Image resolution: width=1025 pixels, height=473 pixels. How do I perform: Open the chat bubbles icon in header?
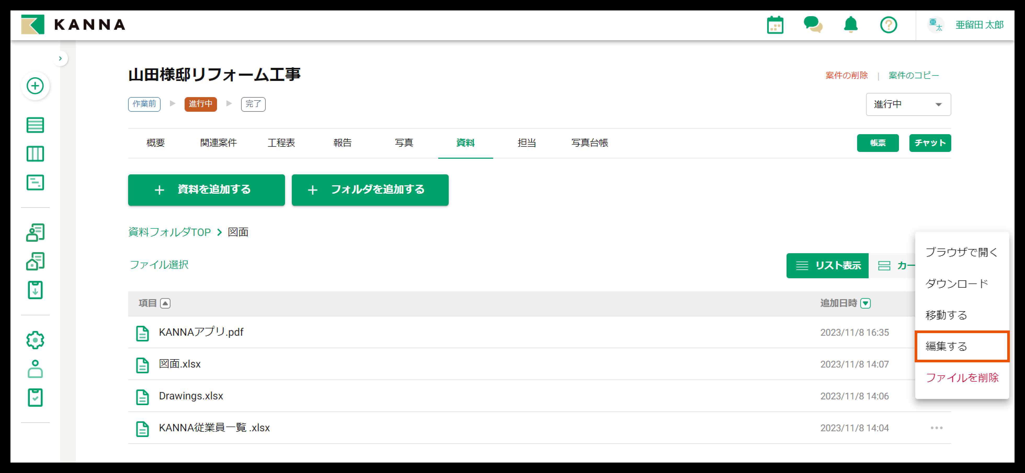pos(813,25)
